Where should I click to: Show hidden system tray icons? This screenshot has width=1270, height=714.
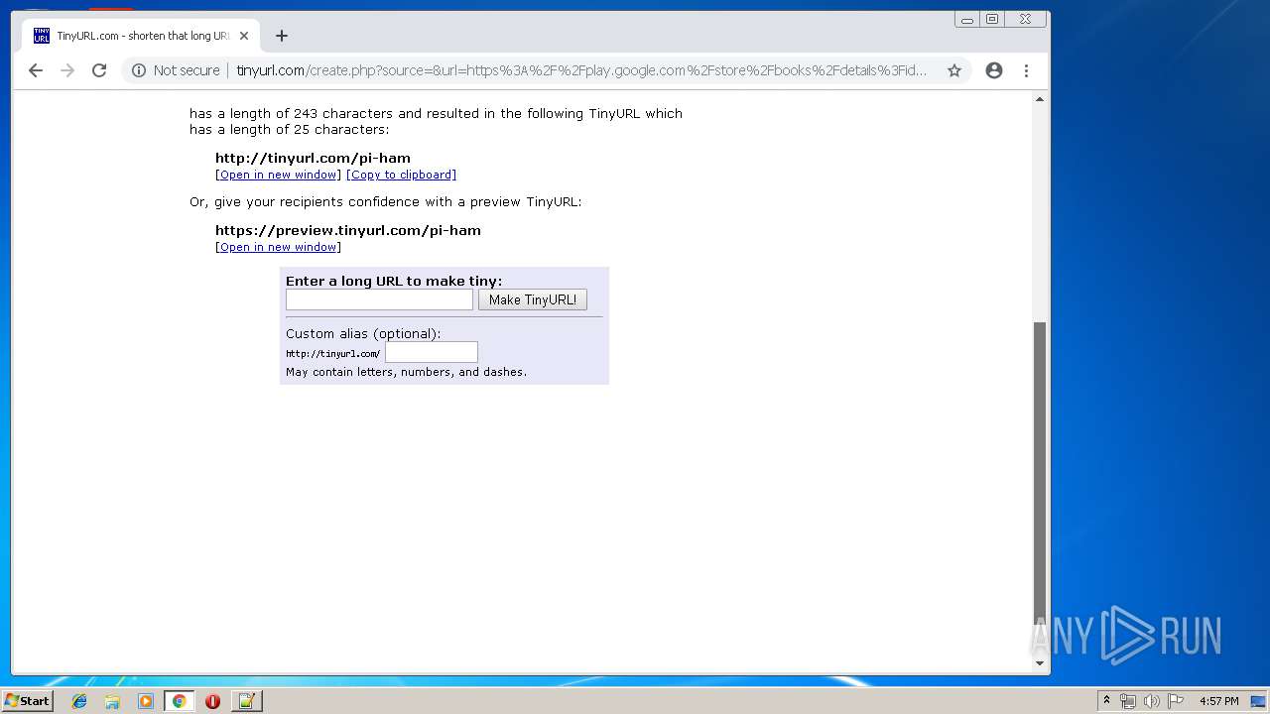(x=1106, y=701)
